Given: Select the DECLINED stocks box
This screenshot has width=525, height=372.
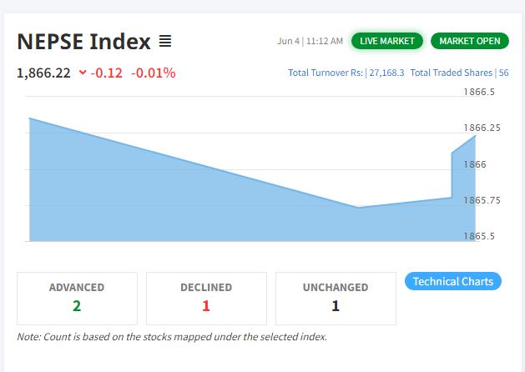Looking at the screenshot, I should pyautogui.click(x=206, y=299).
